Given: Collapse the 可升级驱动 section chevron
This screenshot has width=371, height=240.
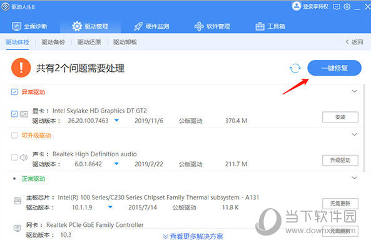Looking at the screenshot, I should pos(354,134).
